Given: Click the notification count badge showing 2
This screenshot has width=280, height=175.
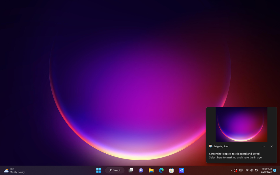Looking at the screenshot, I should pos(275,170).
